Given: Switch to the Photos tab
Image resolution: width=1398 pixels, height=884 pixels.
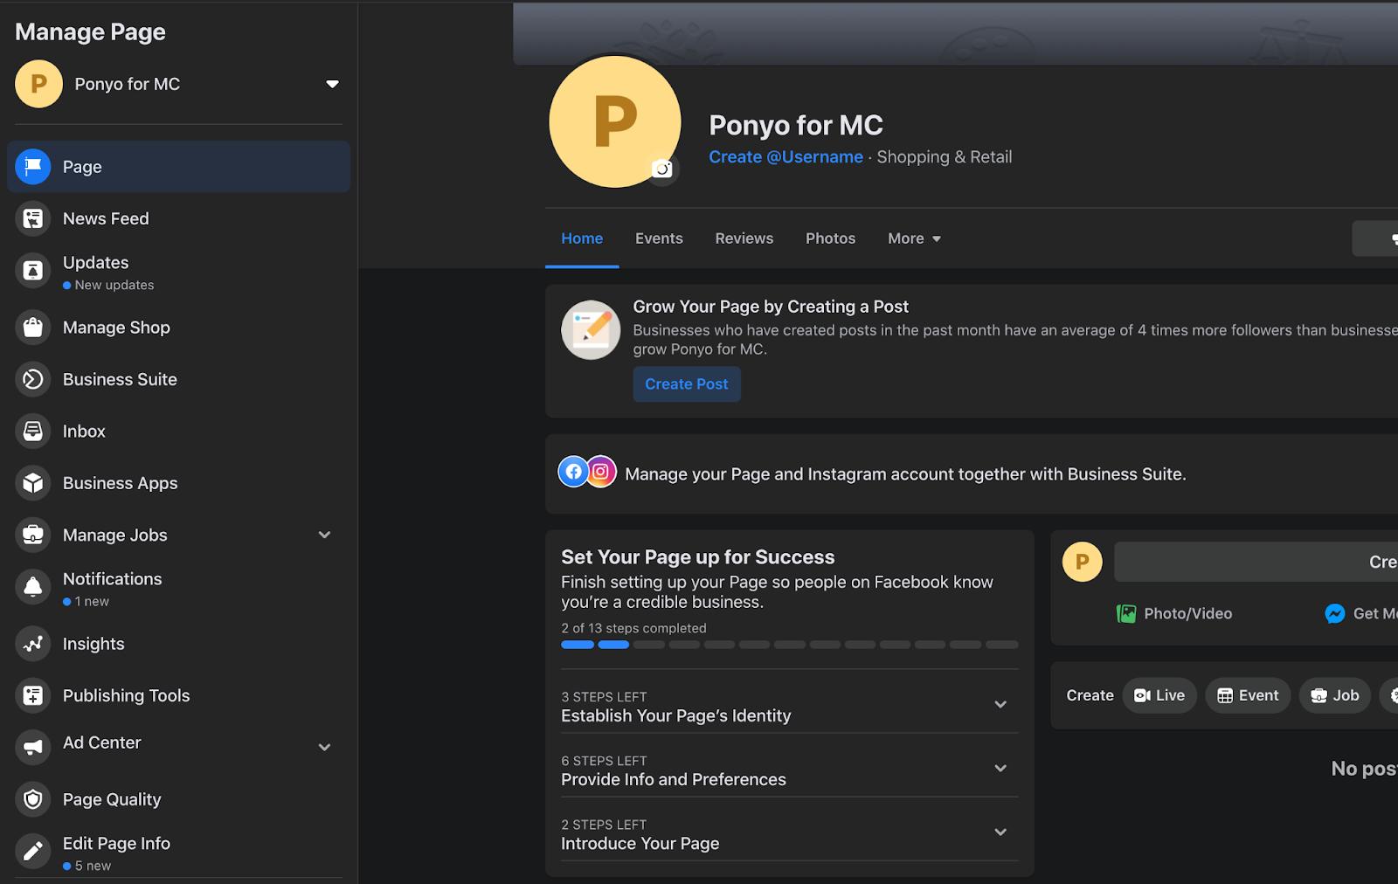Looking at the screenshot, I should pyautogui.click(x=830, y=238).
